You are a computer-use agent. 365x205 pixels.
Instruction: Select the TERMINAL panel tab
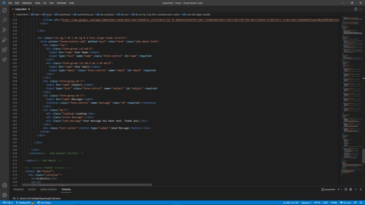(66, 190)
